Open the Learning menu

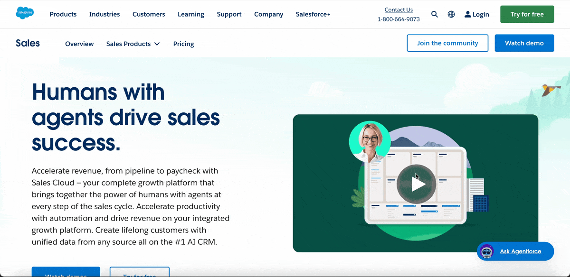191,14
